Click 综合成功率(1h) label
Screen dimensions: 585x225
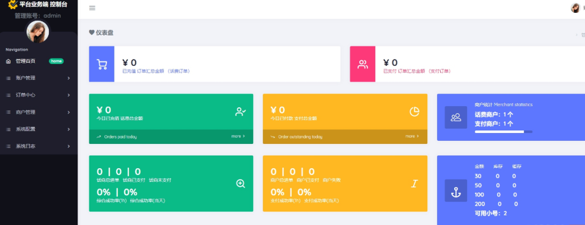pyautogui.click(x=111, y=201)
